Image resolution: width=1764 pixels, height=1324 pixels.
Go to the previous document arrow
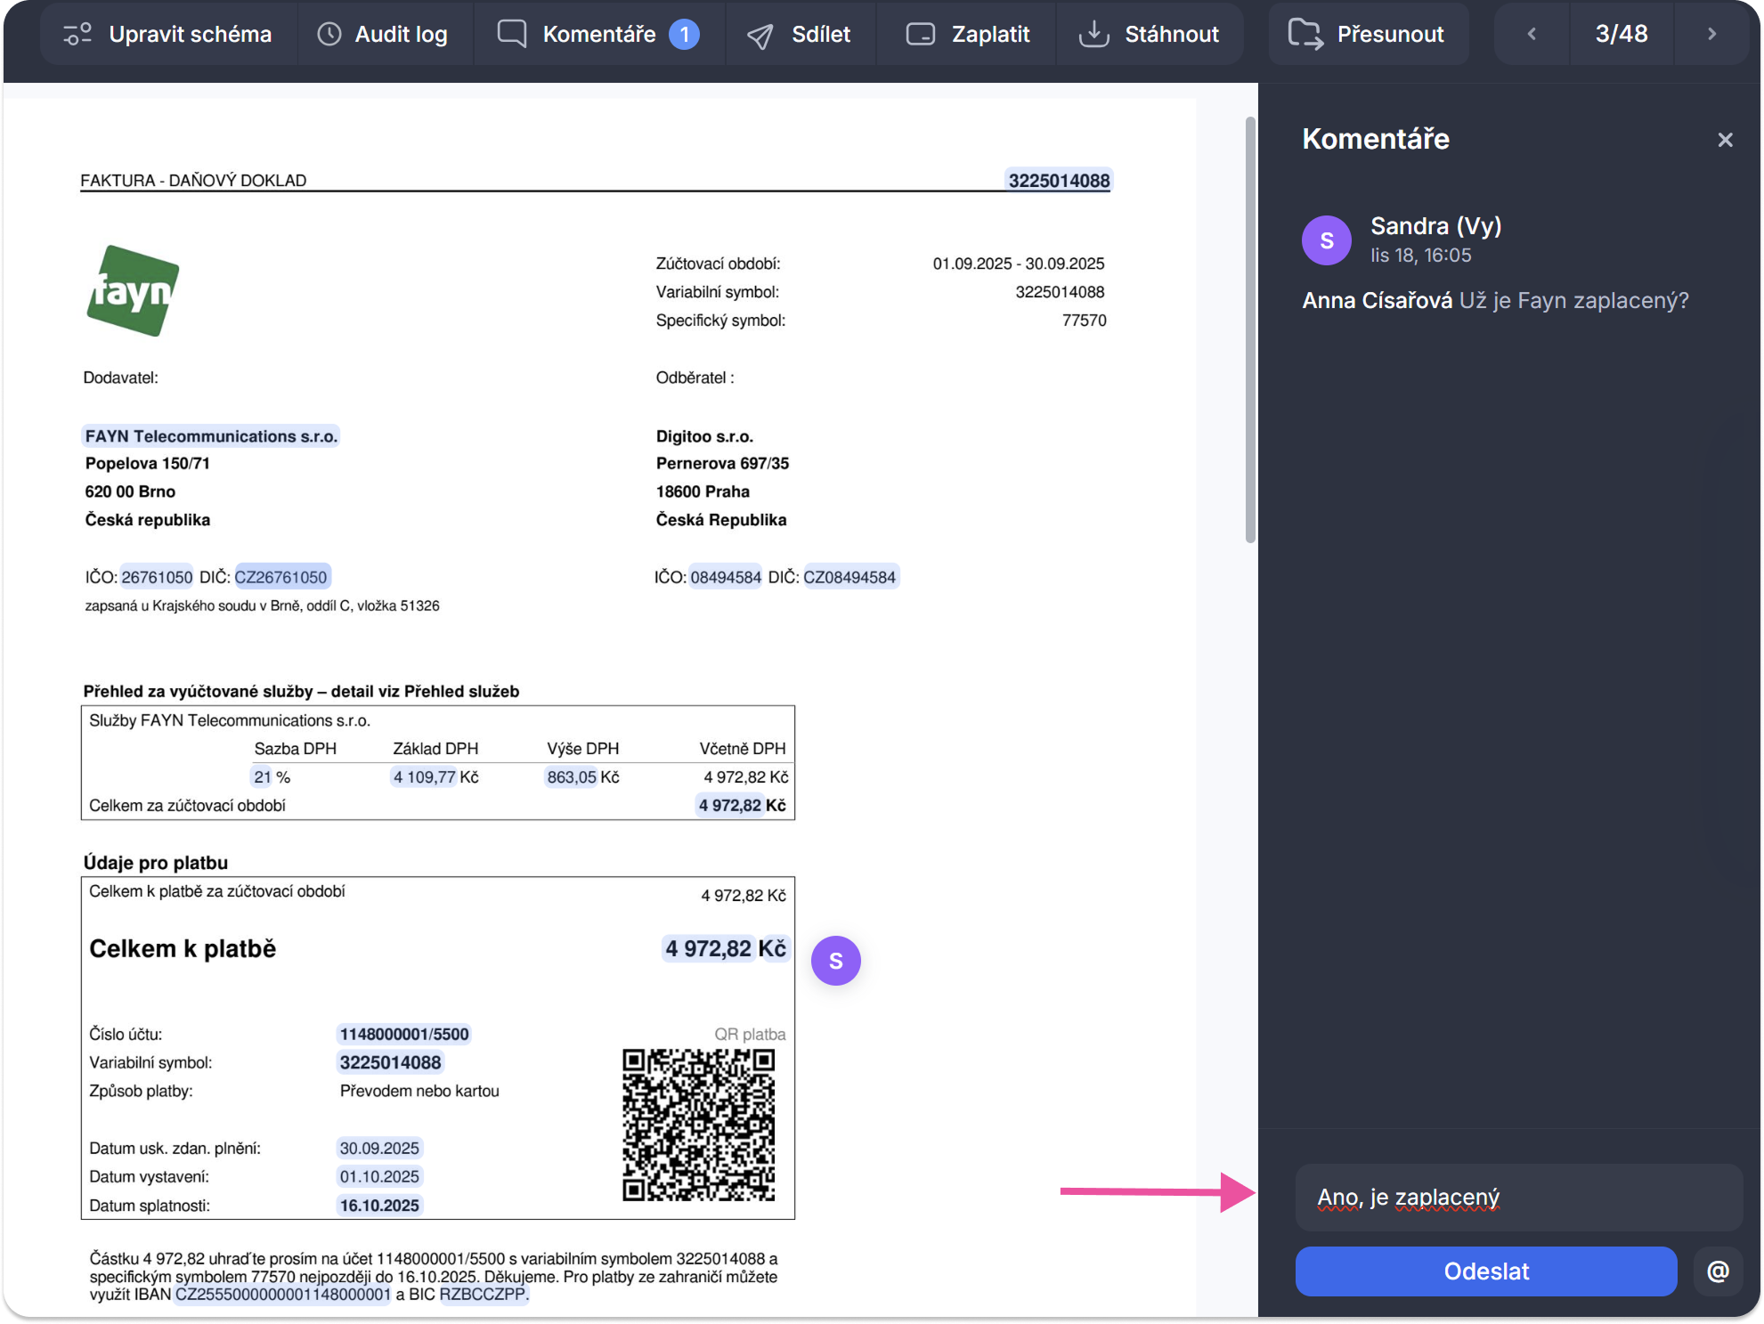[1532, 34]
